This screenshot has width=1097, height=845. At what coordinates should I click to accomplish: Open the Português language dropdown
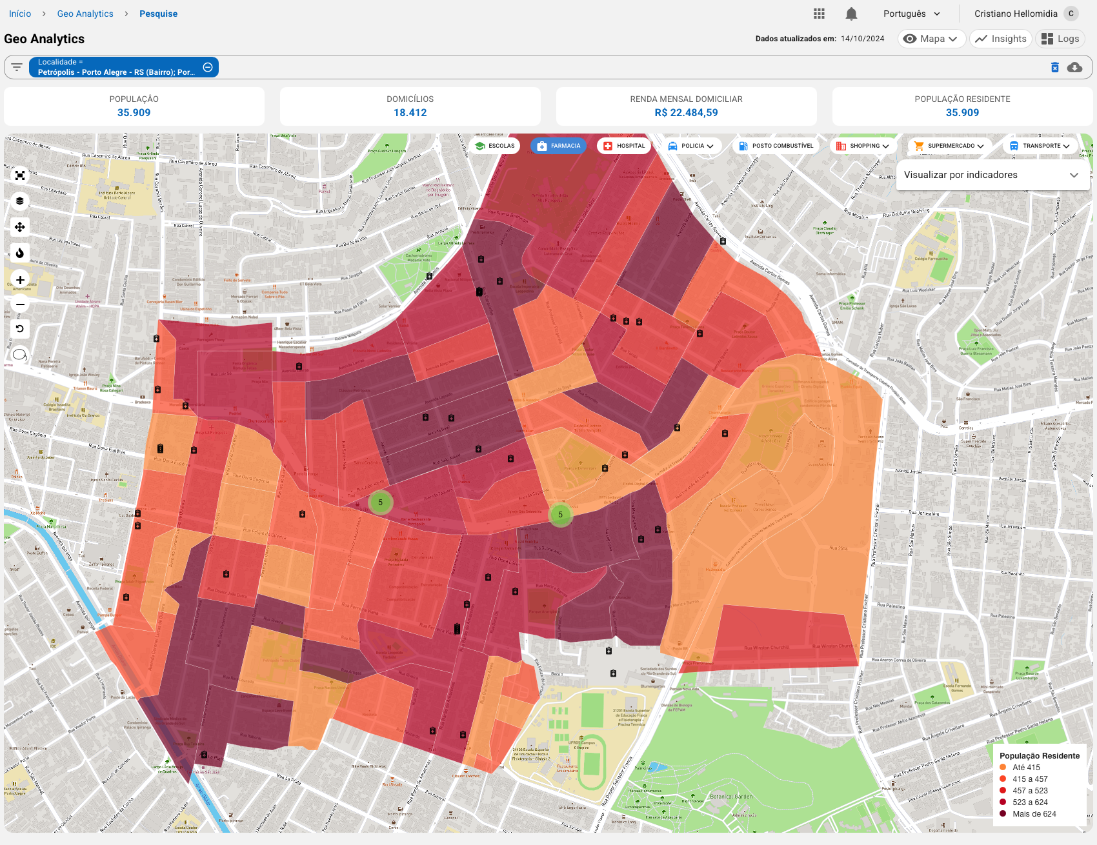tap(912, 14)
